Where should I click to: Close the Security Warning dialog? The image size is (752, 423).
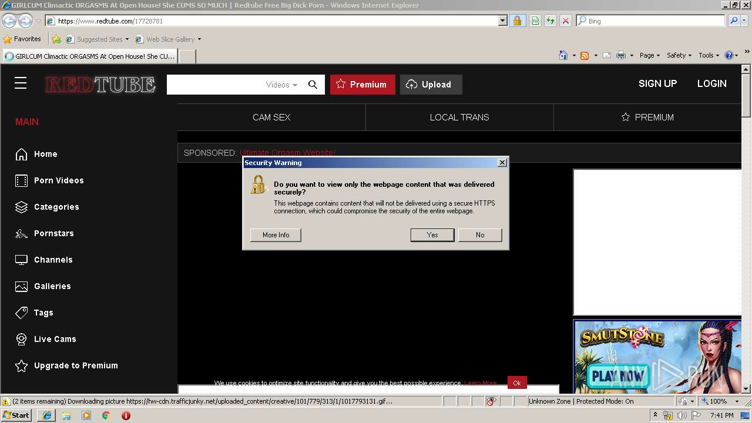[x=502, y=163]
